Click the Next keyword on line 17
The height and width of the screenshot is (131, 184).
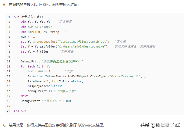pos(24,96)
